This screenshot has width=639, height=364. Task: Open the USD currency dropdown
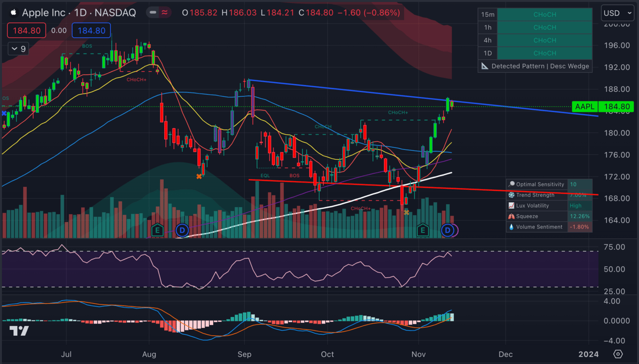618,13
